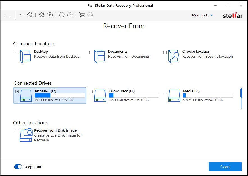
Task: Open the settings gear icon
Action: point(42,15)
